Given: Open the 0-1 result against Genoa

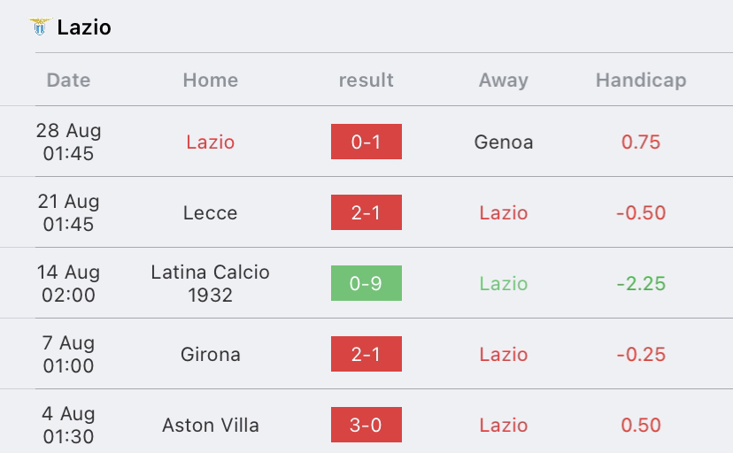Looking at the screenshot, I should (x=366, y=142).
